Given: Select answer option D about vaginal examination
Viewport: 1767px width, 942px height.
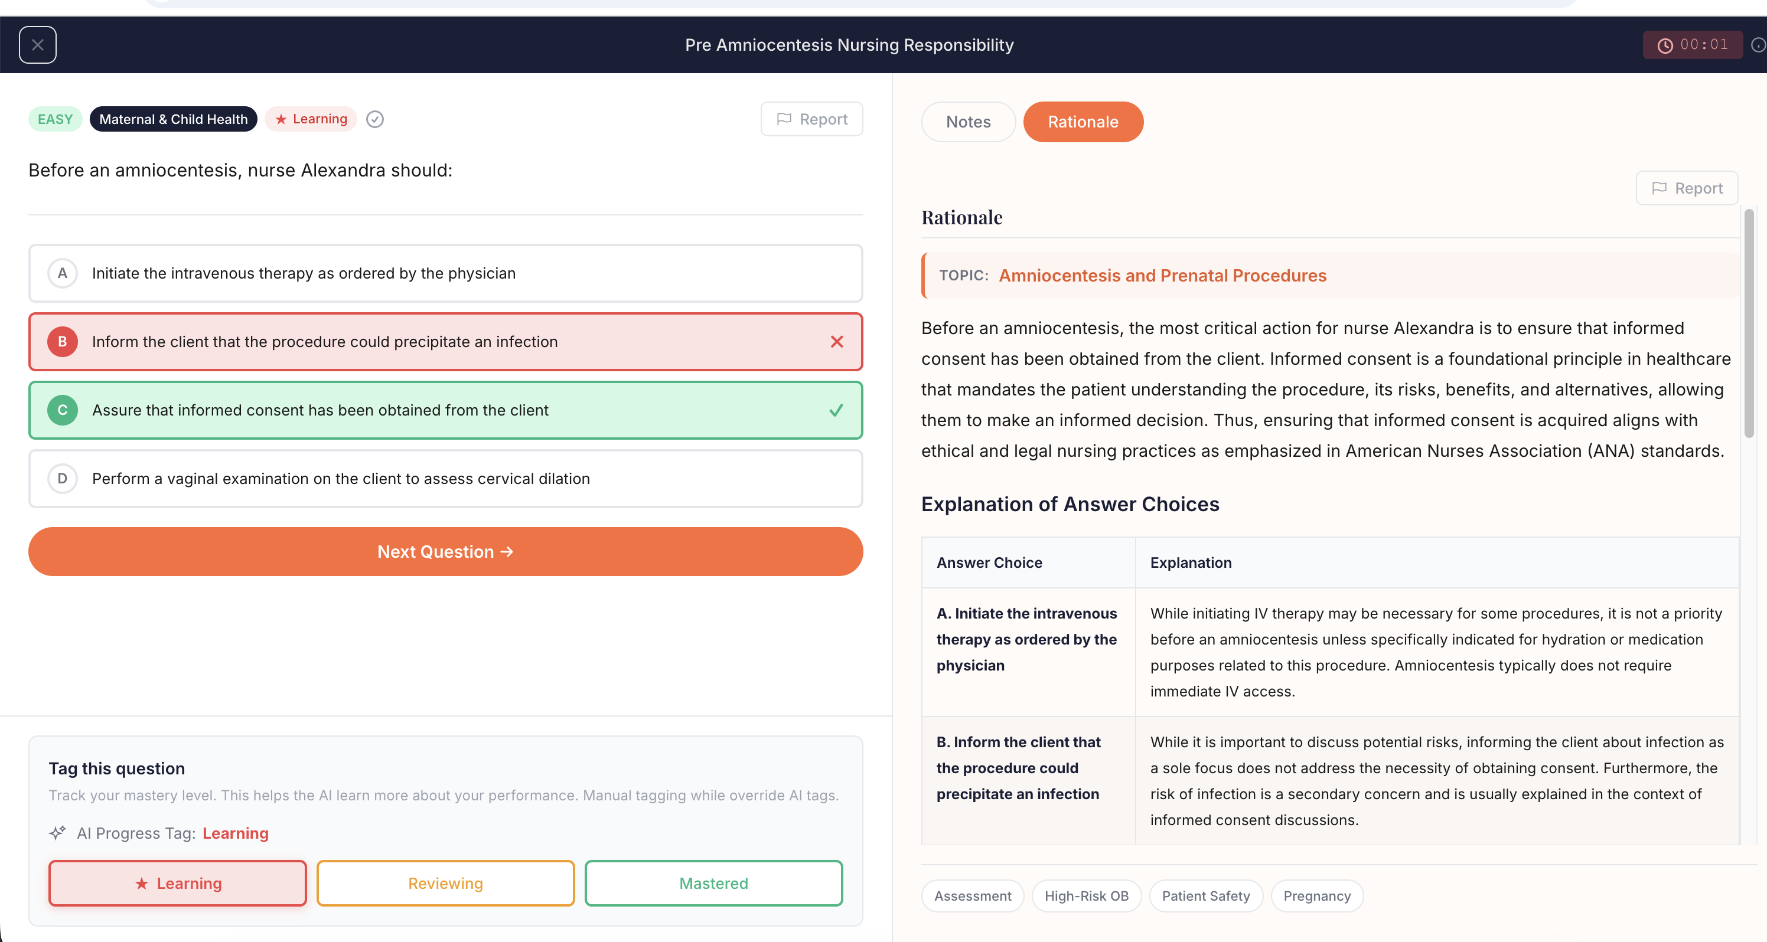Looking at the screenshot, I should pos(445,479).
